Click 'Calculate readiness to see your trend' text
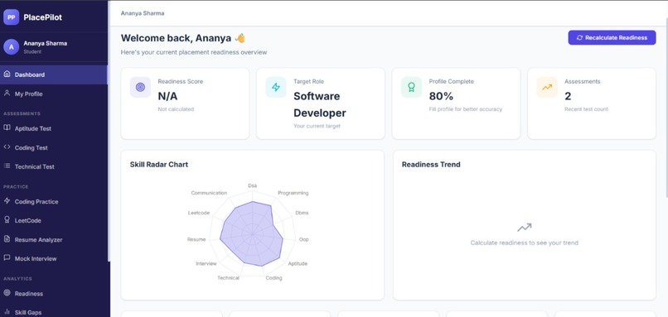Image resolution: width=668 pixels, height=317 pixels. [524, 243]
